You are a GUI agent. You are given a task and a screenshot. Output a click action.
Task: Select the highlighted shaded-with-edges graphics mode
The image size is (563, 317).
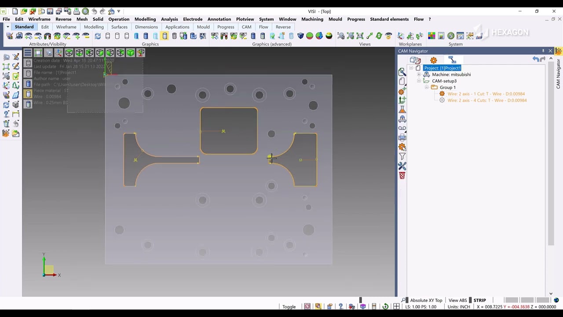[165, 36]
